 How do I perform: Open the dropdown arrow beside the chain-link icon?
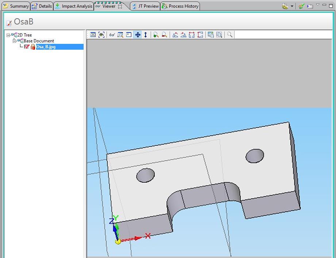coord(292,6)
